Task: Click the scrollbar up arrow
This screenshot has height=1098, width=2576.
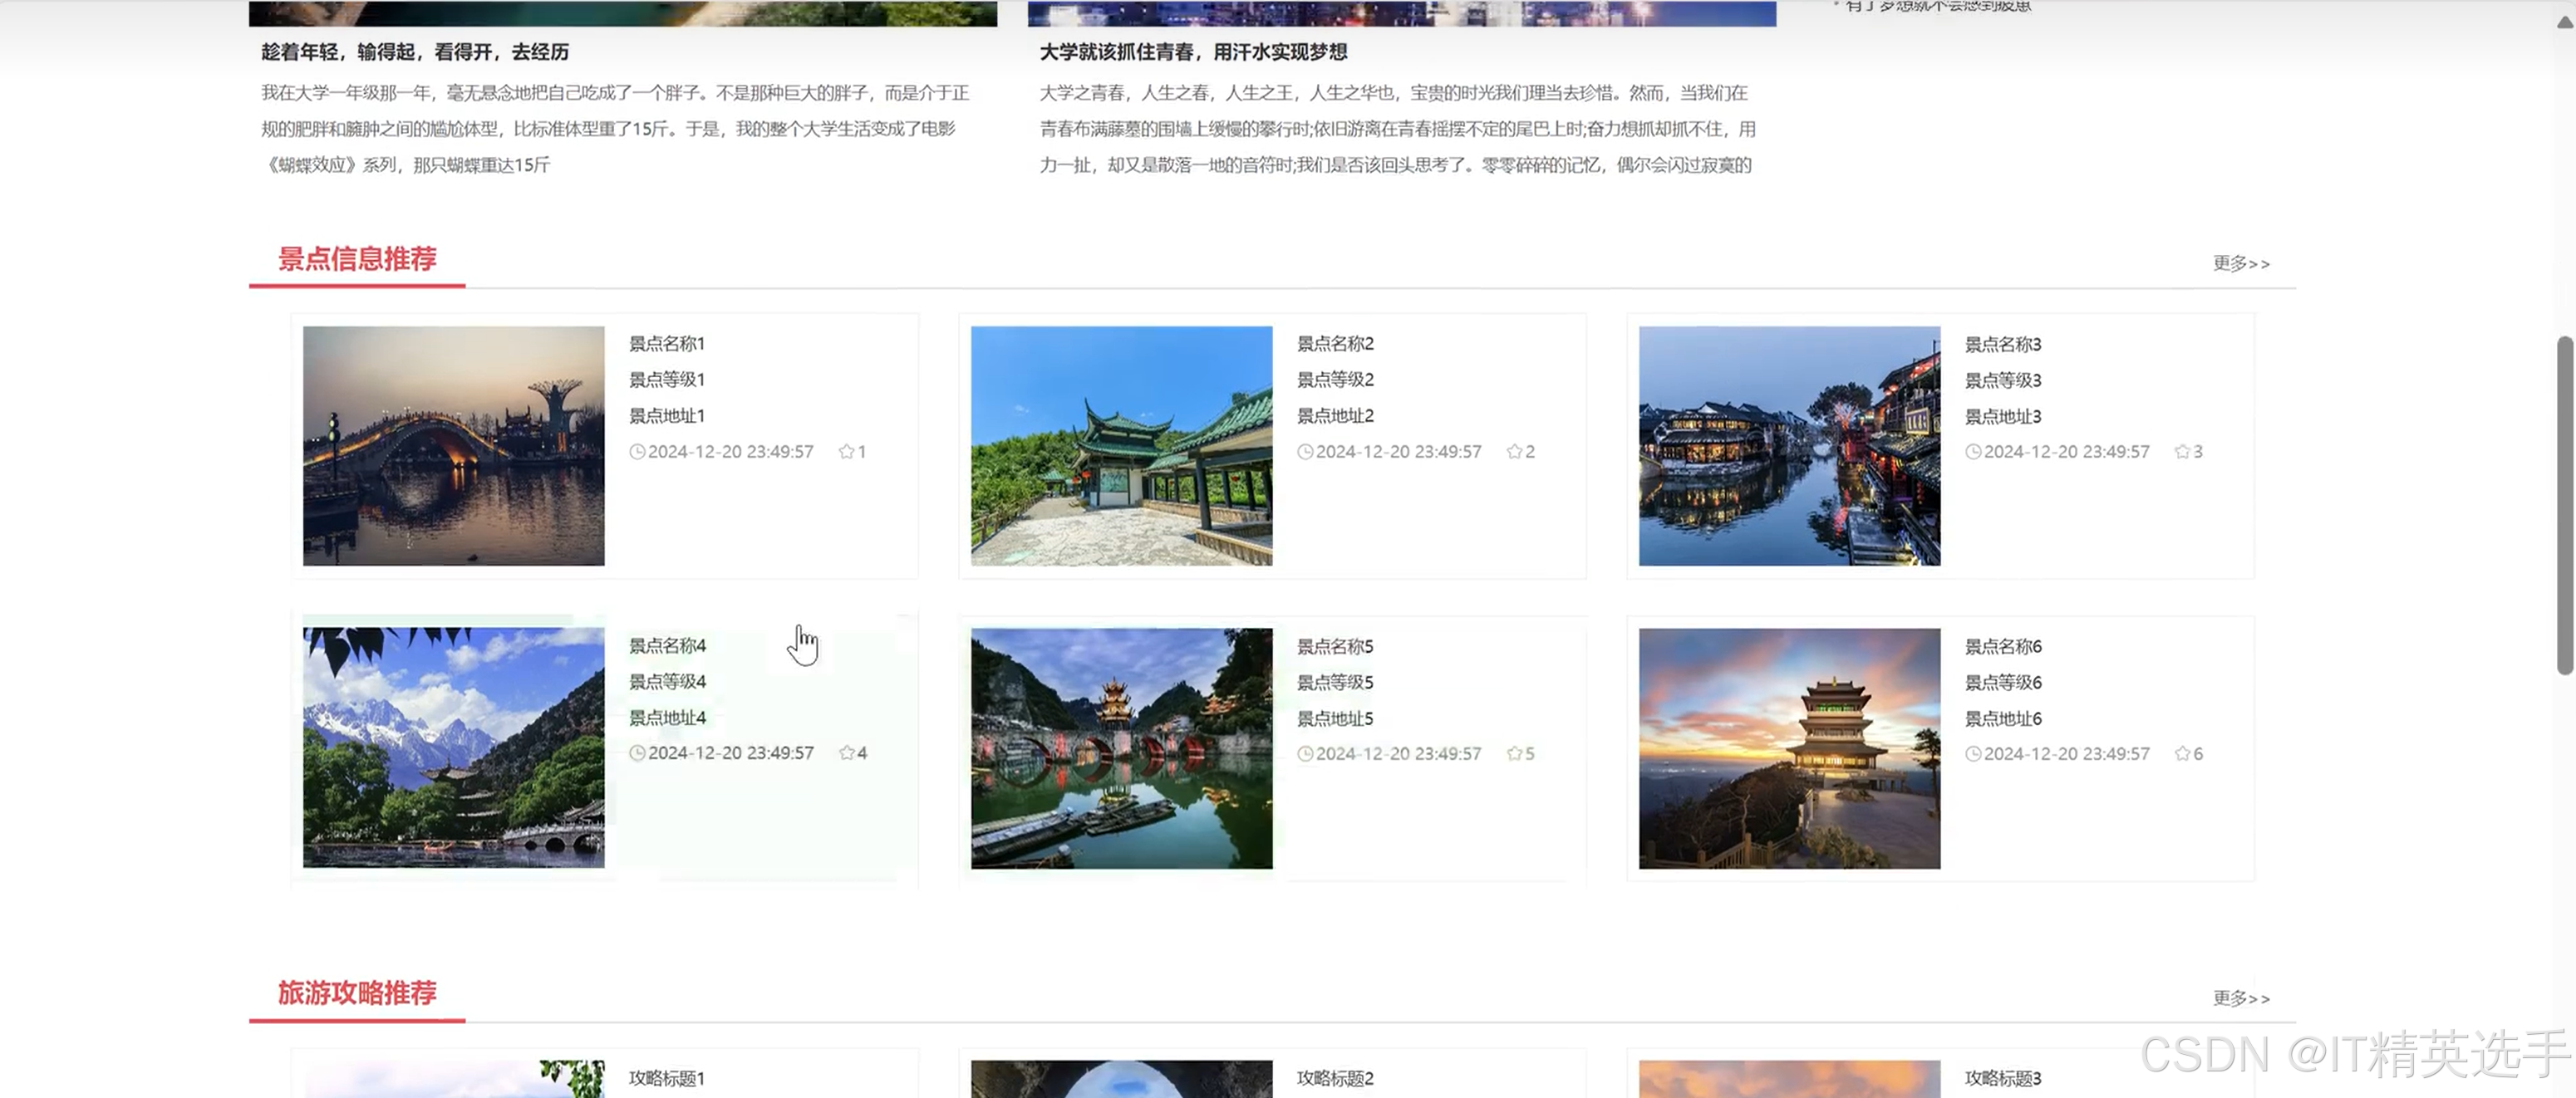Action: (x=2566, y=24)
